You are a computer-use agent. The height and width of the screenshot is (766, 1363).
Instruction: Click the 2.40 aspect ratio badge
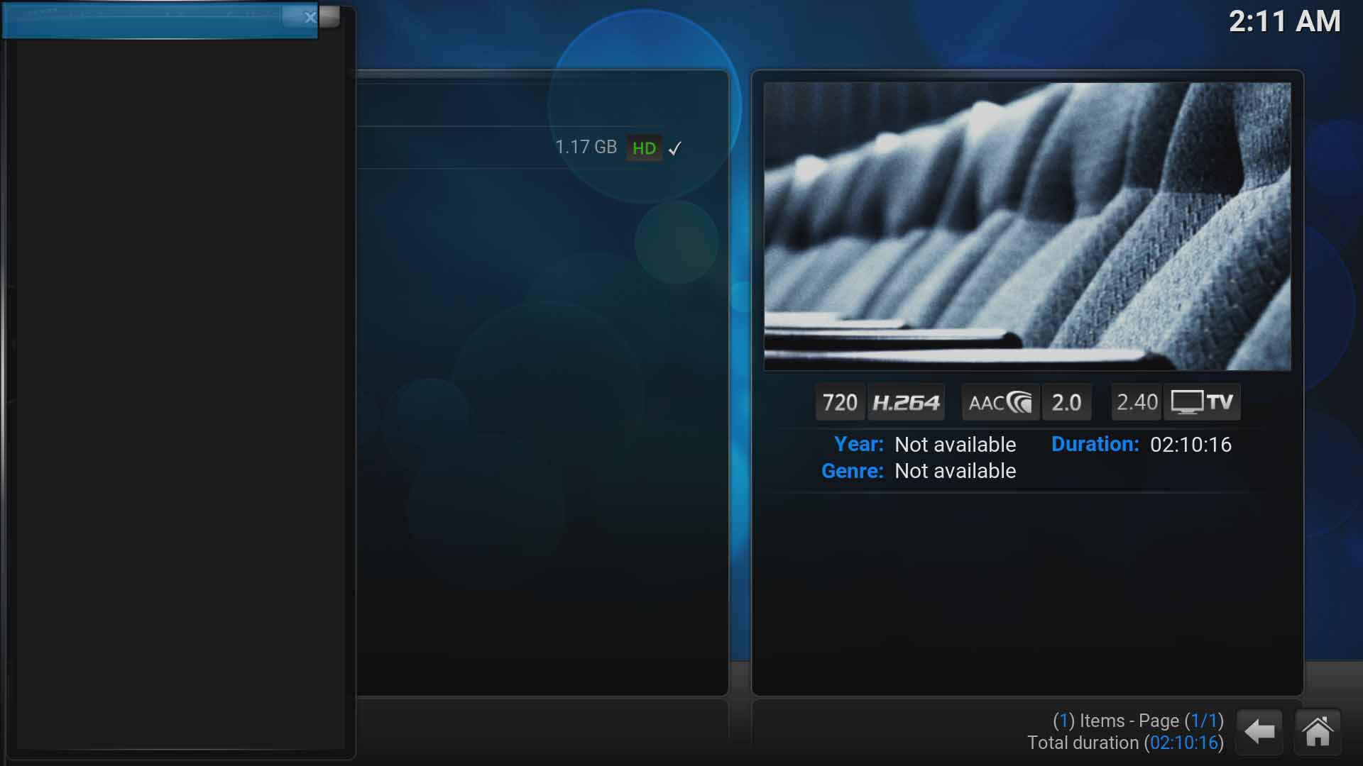(x=1137, y=402)
